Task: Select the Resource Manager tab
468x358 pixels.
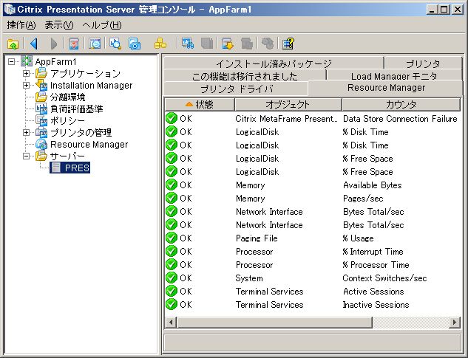Action: 386,88
